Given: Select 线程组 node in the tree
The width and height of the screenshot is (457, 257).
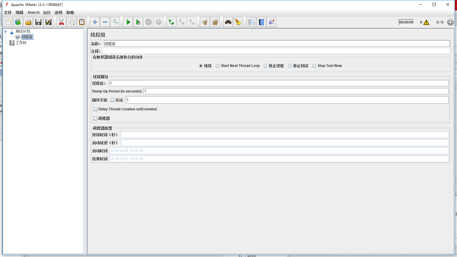Looking at the screenshot, I should coord(27,37).
